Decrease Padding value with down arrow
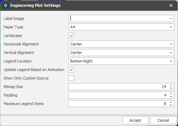 171,97
